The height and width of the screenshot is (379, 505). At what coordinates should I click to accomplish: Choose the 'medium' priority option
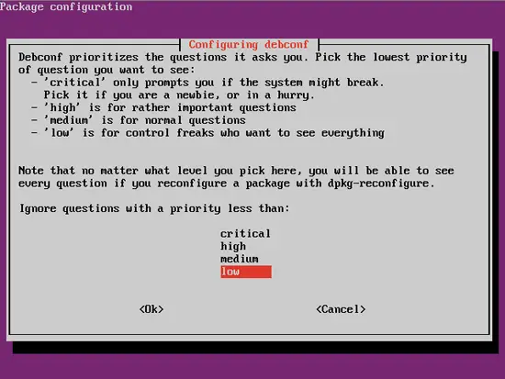(x=240, y=259)
